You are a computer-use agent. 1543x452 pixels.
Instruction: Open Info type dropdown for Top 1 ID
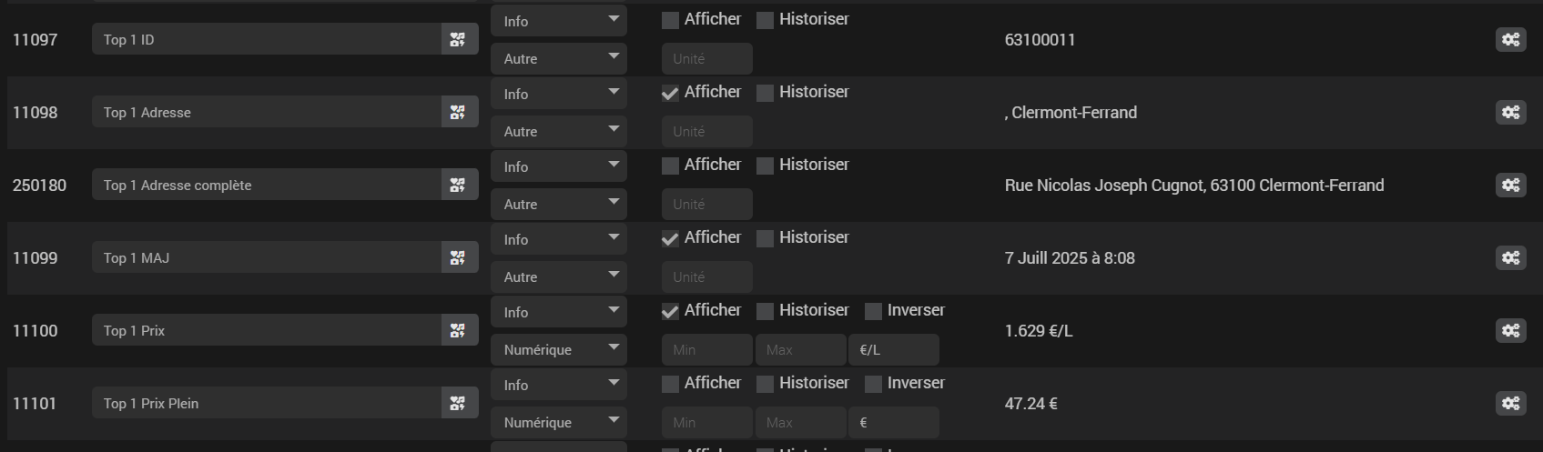click(x=559, y=21)
